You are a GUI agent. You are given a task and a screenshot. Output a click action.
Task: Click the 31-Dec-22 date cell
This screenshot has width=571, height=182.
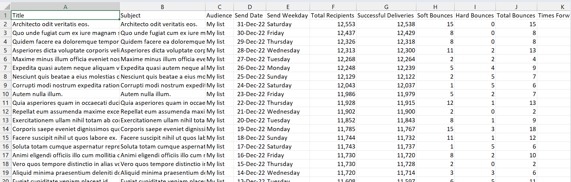click(x=249, y=24)
